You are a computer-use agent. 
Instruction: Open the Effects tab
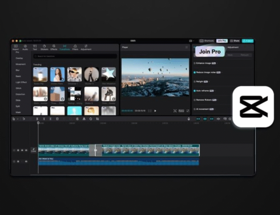click(x=54, y=47)
